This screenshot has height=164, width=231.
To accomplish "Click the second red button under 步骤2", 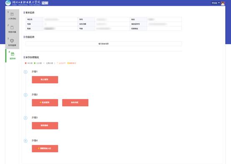I will coord(75,102).
